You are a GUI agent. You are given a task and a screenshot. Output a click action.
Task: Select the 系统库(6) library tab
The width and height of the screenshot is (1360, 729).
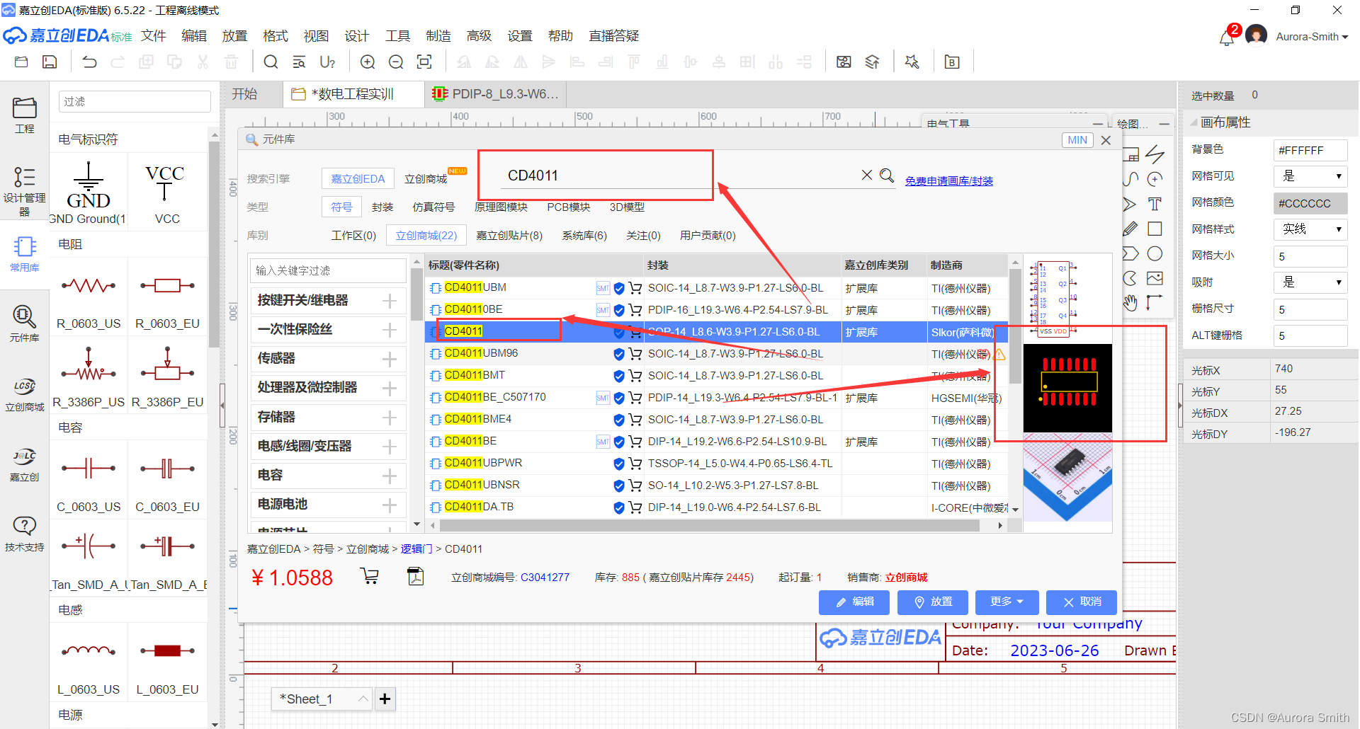584,236
